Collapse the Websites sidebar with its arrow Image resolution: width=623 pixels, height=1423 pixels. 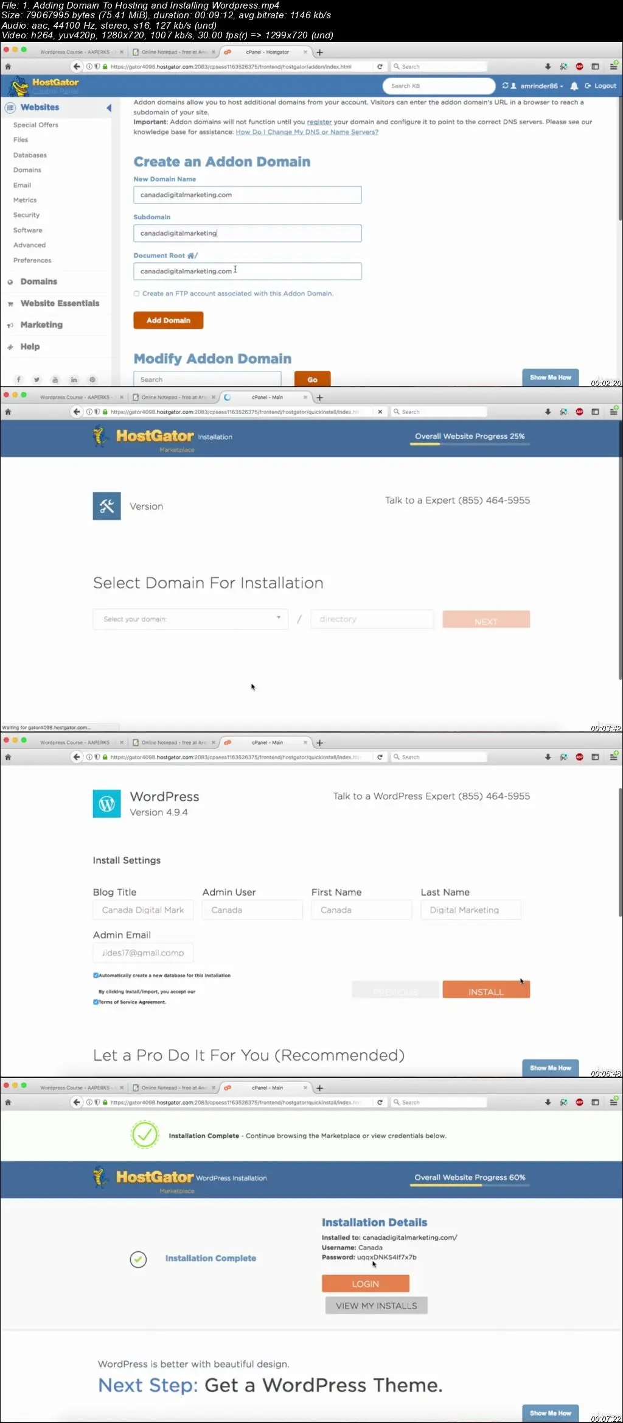tap(109, 108)
